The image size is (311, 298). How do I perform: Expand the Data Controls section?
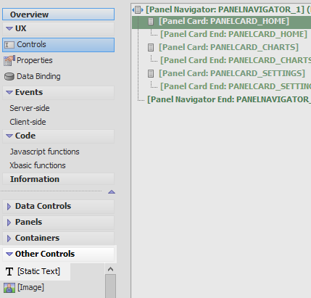[x=9, y=207]
